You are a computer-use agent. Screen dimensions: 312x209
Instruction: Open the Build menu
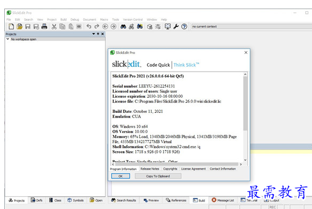pyautogui.click(x=64, y=19)
